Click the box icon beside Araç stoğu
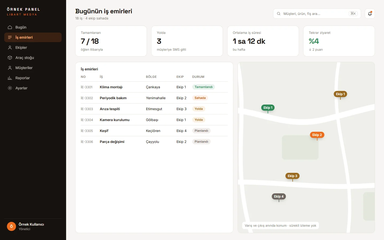384x240 pixels. pyautogui.click(x=10, y=58)
